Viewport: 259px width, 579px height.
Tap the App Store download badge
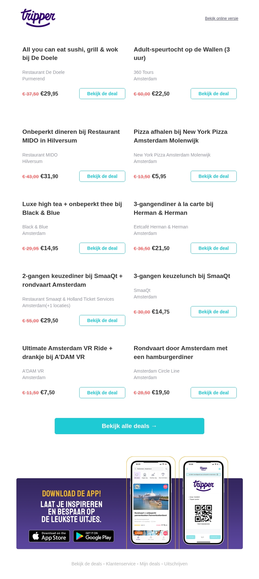pos(49,536)
